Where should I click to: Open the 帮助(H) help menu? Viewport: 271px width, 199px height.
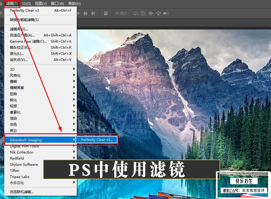(74, 4)
